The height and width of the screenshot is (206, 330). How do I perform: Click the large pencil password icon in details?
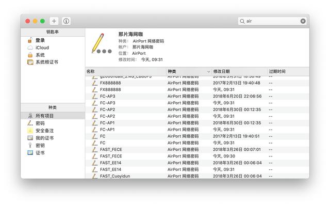tap(101, 43)
